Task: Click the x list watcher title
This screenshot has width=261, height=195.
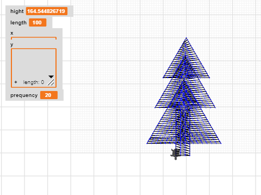Action: (x=12, y=33)
